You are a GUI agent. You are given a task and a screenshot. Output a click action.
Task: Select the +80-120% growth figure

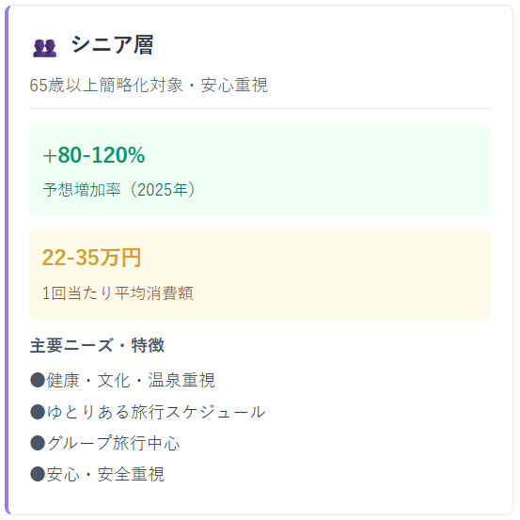pyautogui.click(x=94, y=155)
